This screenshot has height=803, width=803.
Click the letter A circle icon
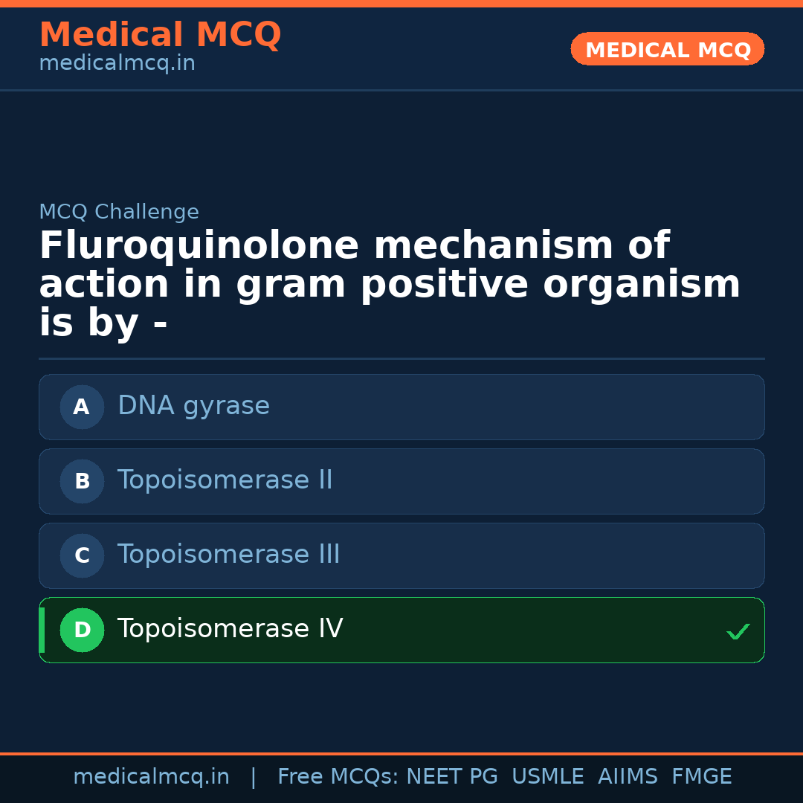[x=82, y=407]
